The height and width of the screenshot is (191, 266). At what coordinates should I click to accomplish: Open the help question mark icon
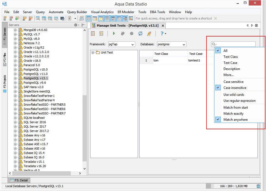point(162,33)
